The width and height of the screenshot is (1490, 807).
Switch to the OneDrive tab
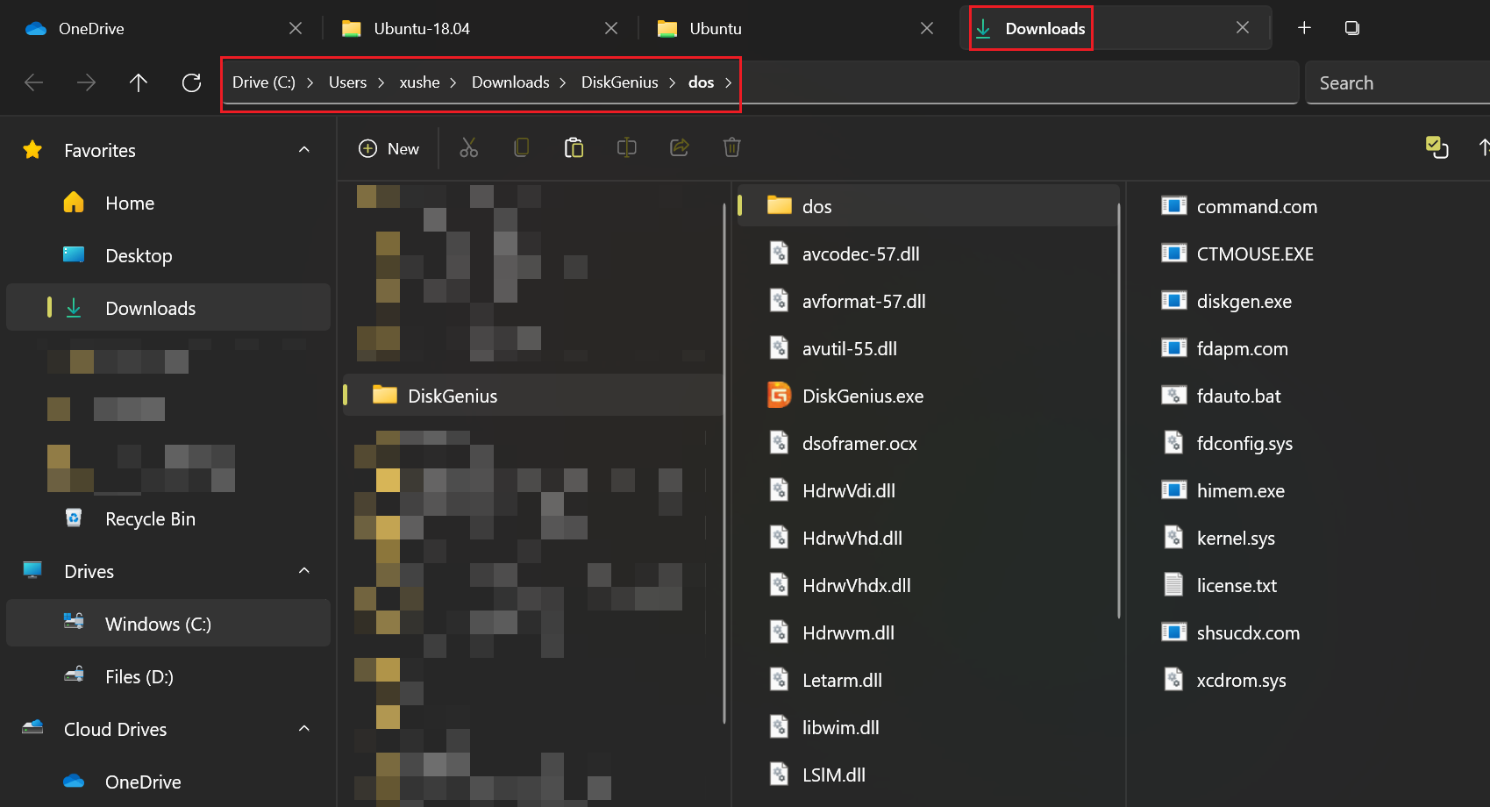tap(164, 28)
